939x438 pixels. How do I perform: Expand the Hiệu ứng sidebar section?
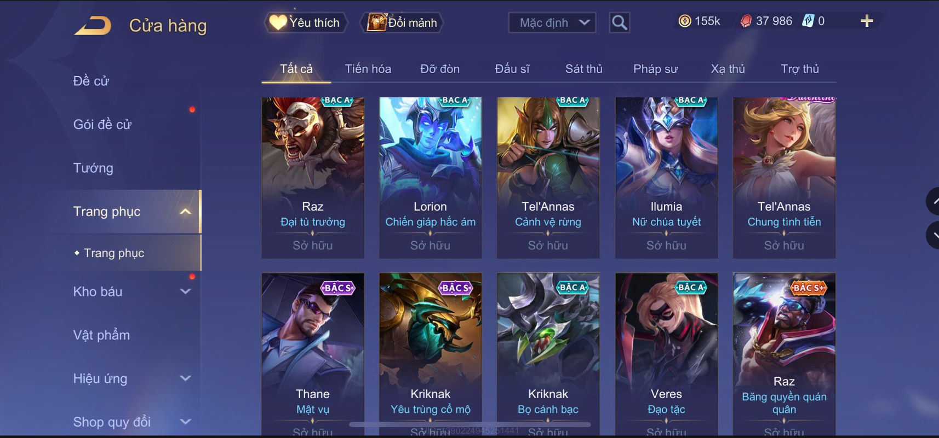tap(186, 378)
